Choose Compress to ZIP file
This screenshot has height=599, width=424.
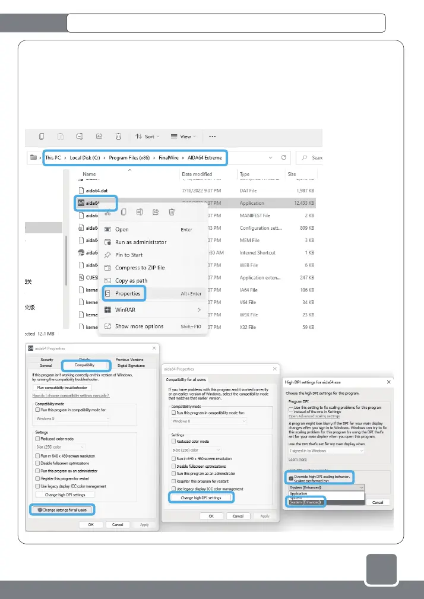click(153, 268)
